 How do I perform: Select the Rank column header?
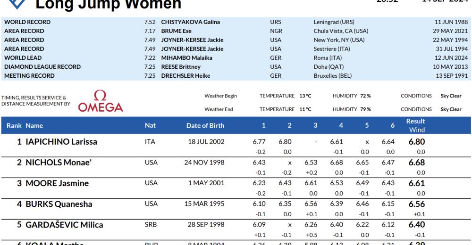14,126
